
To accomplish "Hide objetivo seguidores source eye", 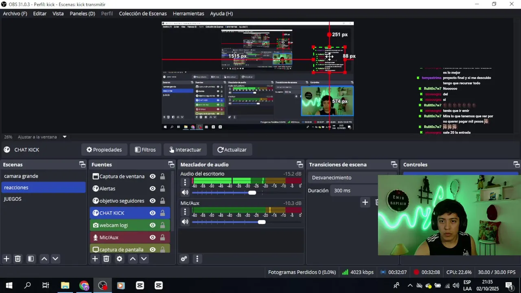I will point(153,201).
